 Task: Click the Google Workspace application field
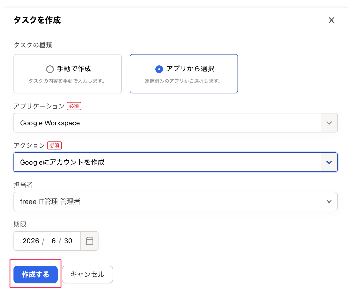pyautogui.click(x=167, y=123)
